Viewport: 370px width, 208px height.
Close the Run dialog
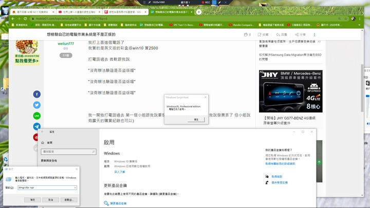click(77, 169)
